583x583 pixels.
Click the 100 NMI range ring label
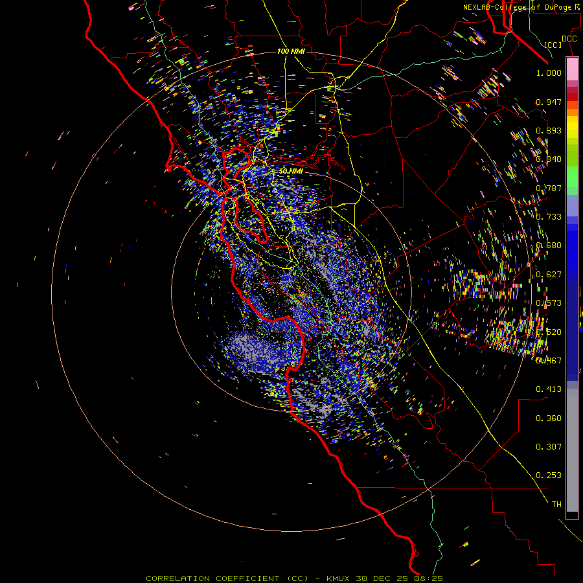coord(291,51)
